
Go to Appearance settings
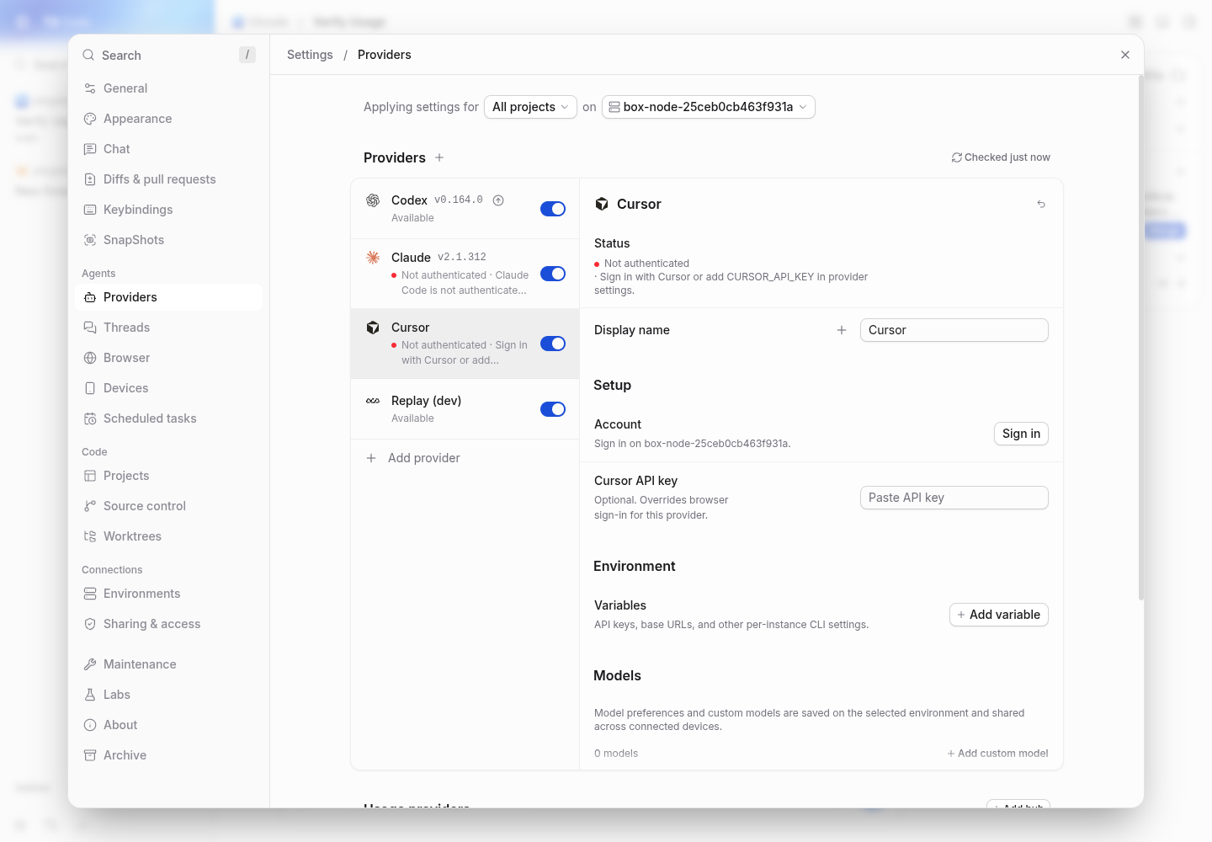168,119
